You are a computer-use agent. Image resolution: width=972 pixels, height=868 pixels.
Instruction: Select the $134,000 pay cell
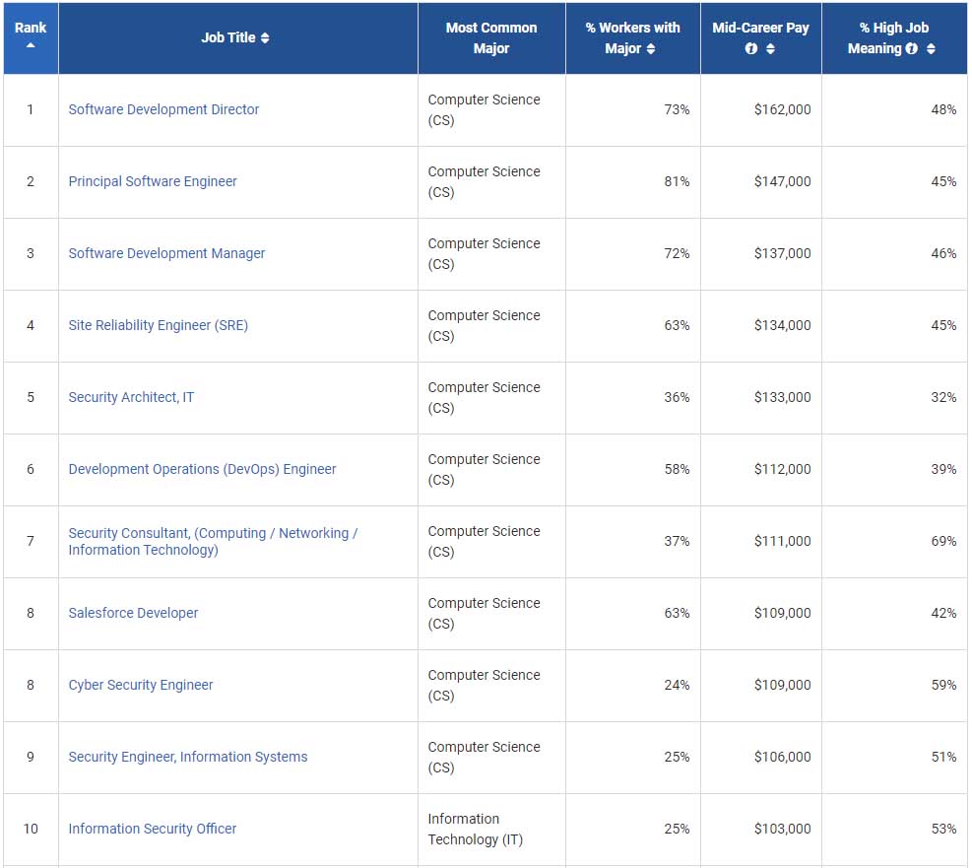coord(761,325)
